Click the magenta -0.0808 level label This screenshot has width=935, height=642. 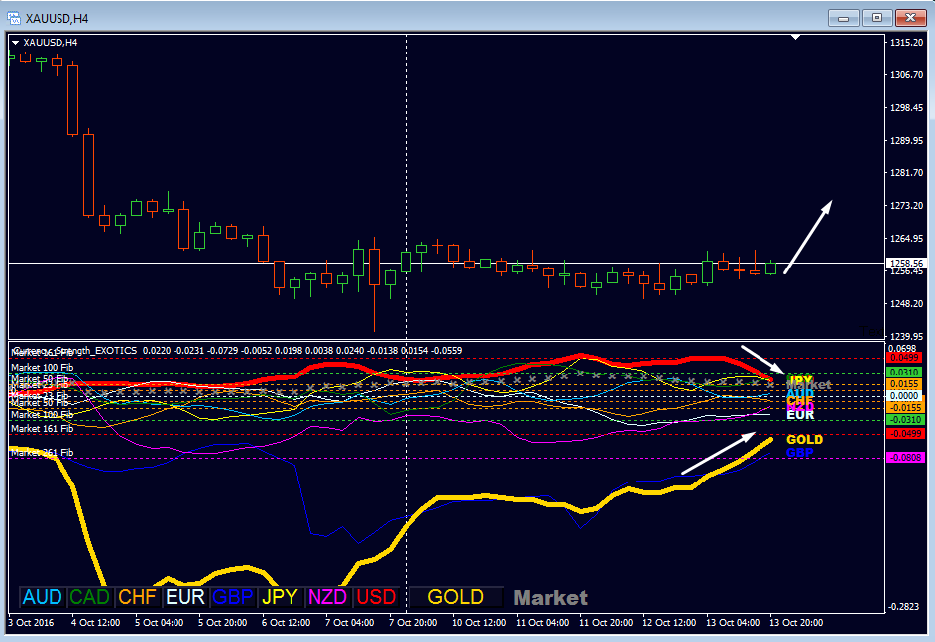pos(906,457)
